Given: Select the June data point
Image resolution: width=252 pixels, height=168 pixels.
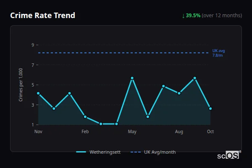Looking at the screenshot, I should tap(148, 117).
